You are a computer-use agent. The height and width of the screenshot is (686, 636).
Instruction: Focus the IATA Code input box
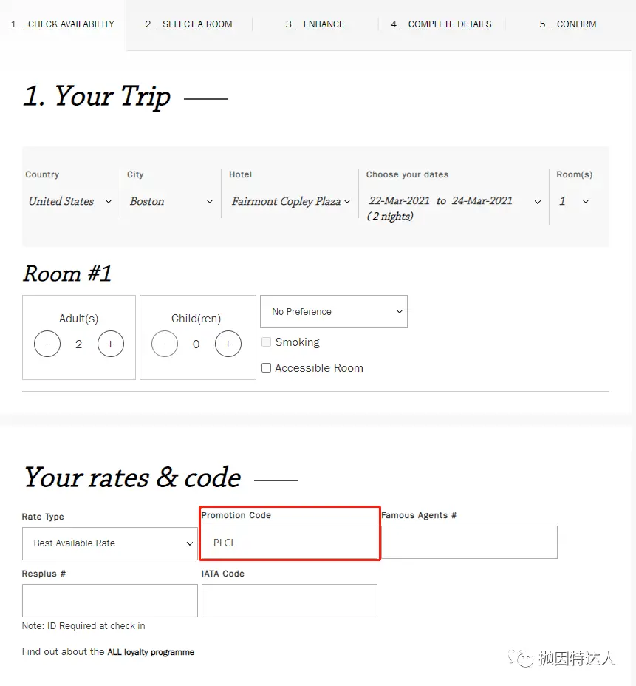pyautogui.click(x=289, y=600)
